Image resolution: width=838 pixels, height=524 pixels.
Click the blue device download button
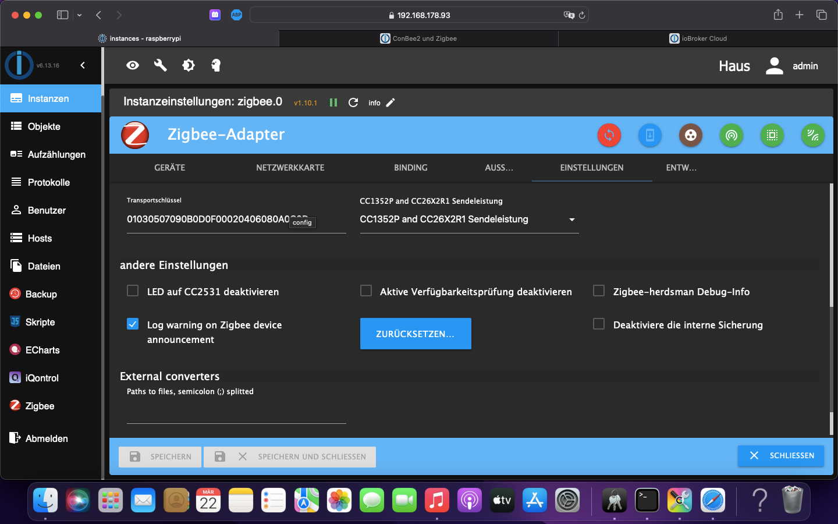click(650, 135)
